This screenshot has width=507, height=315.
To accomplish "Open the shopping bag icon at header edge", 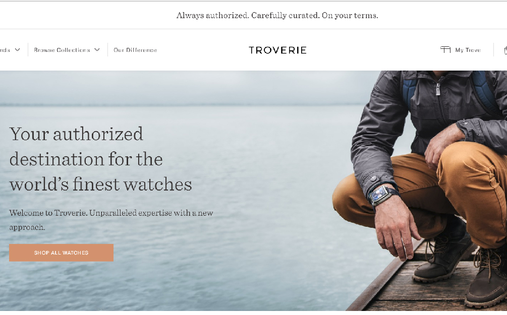I will click(x=505, y=50).
